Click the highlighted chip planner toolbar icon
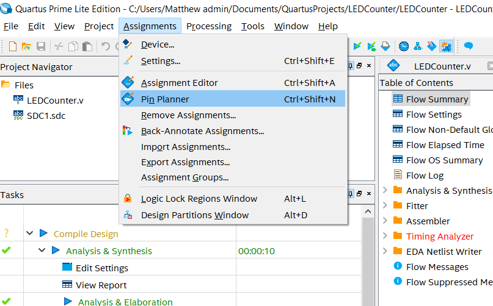The width and height of the screenshot is (493, 306). coord(446,46)
